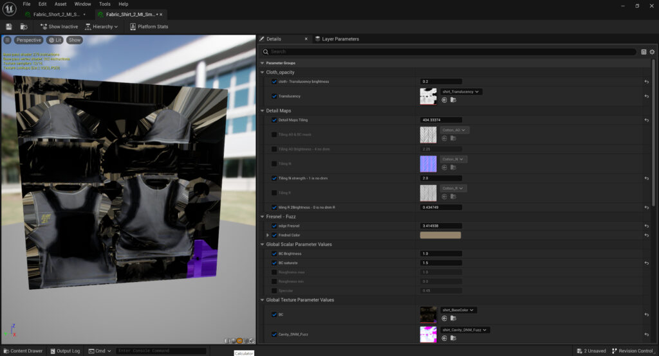Open the Asset menu
This screenshot has height=356, width=659.
pos(60,4)
